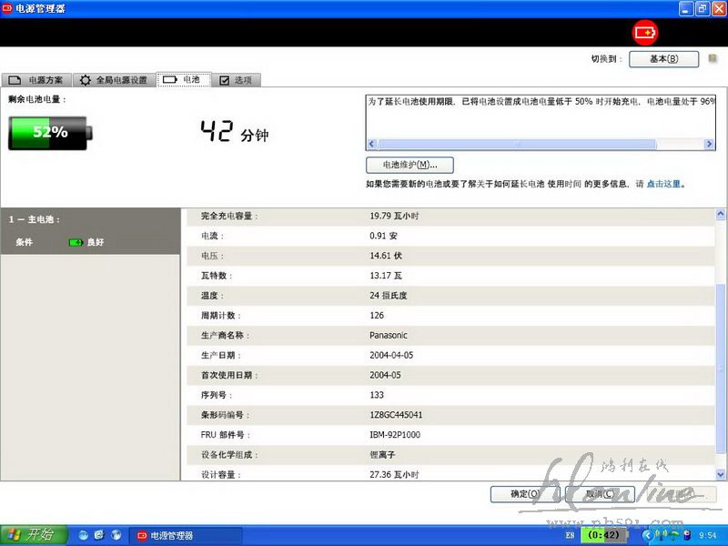Follow the 点击这里 link
The image size is (728, 546).
click(663, 184)
